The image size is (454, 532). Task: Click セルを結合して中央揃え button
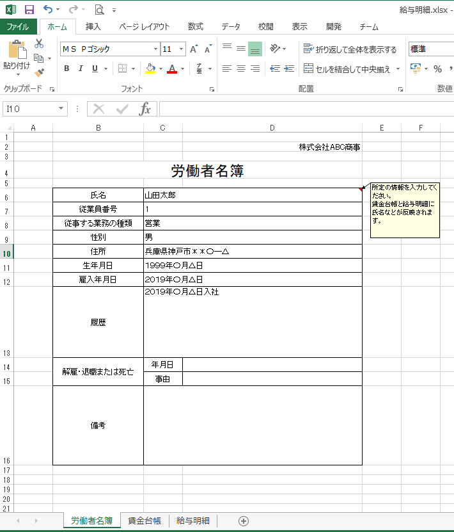pyautogui.click(x=347, y=69)
